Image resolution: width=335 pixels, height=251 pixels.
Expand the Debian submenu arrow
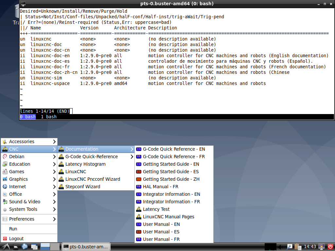tap(54, 157)
